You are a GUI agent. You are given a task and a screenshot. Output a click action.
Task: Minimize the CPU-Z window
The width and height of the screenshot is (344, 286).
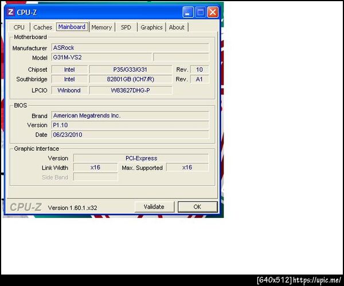coord(188,12)
